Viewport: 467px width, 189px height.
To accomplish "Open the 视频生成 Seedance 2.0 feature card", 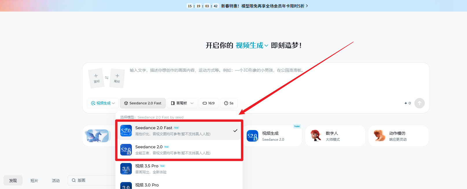I will point(273,136).
